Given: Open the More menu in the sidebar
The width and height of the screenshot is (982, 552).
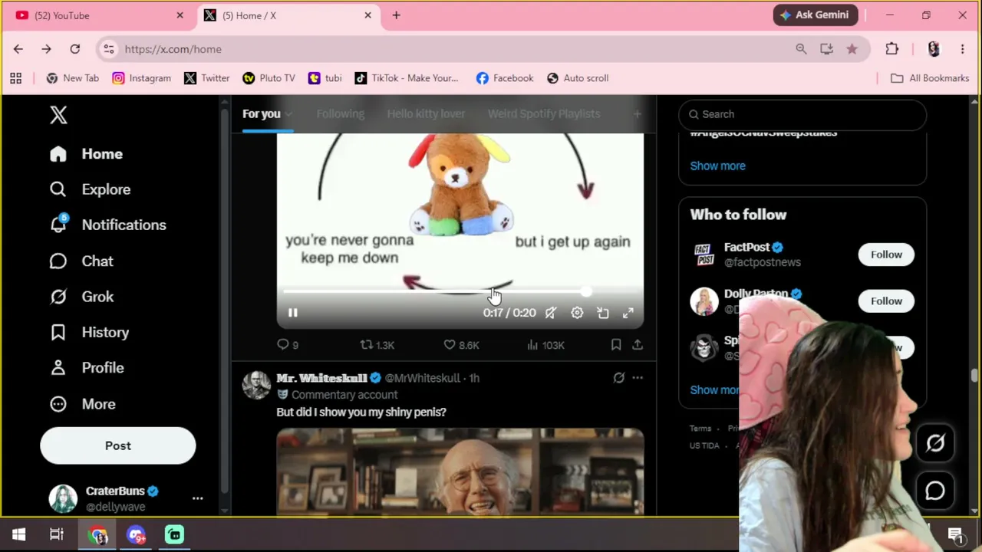Looking at the screenshot, I should pos(82,404).
